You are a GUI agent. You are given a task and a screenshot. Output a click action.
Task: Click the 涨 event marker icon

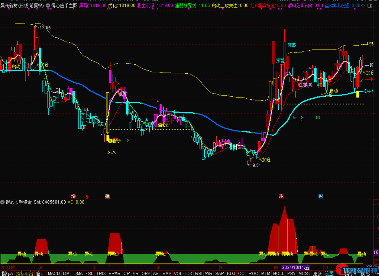click(x=281, y=196)
